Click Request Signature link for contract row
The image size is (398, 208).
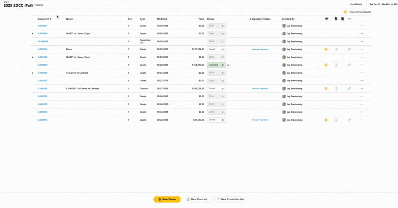[x=260, y=89]
